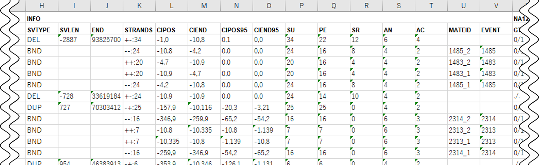This screenshot has height=165, width=539.
Task: Select column header H
Action: click(x=42, y=5)
